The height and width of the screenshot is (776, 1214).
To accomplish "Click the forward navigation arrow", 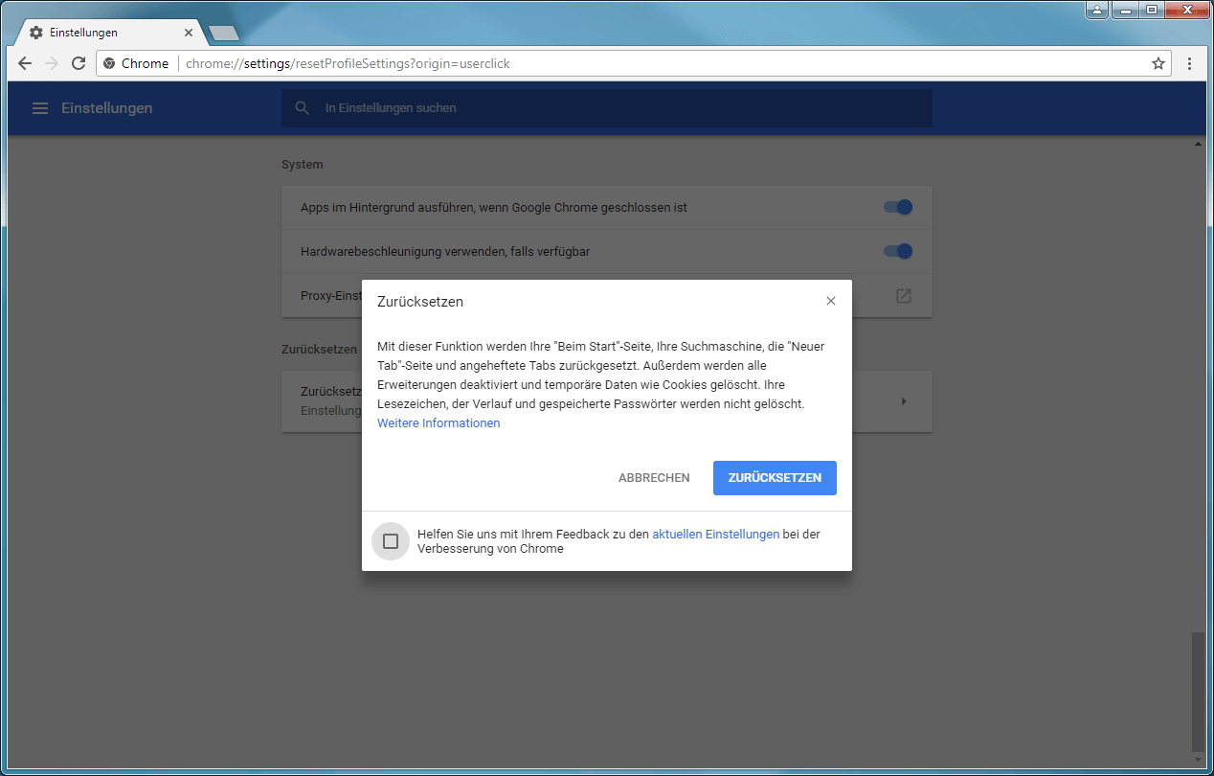I will point(52,63).
